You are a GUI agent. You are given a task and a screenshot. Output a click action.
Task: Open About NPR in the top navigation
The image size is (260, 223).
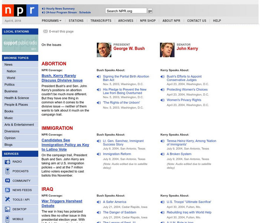(171, 20)
